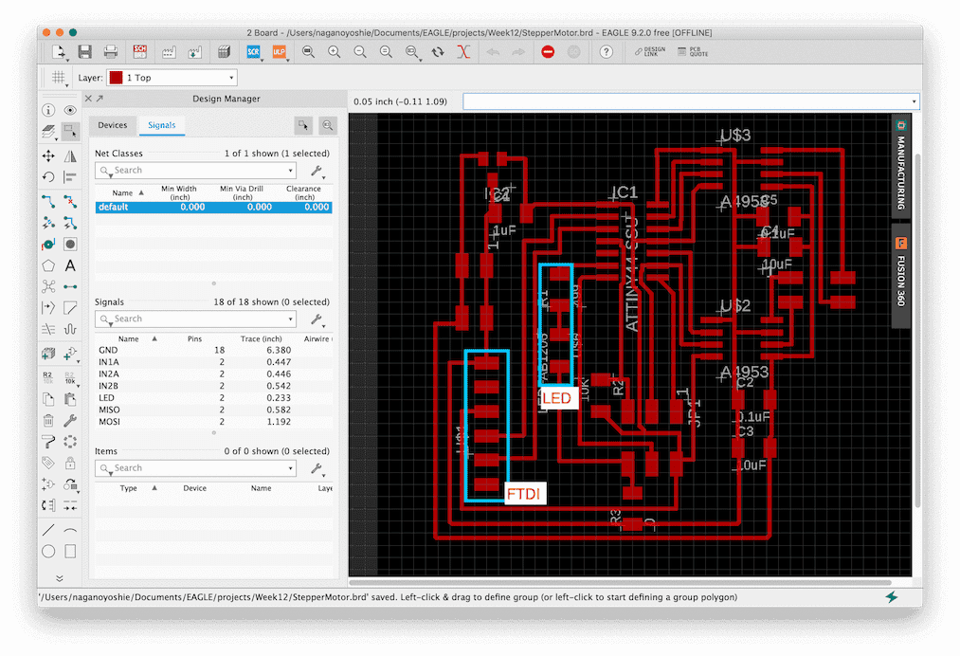Click the red Stop command icon
The width and height of the screenshot is (960, 656).
pyautogui.click(x=548, y=52)
